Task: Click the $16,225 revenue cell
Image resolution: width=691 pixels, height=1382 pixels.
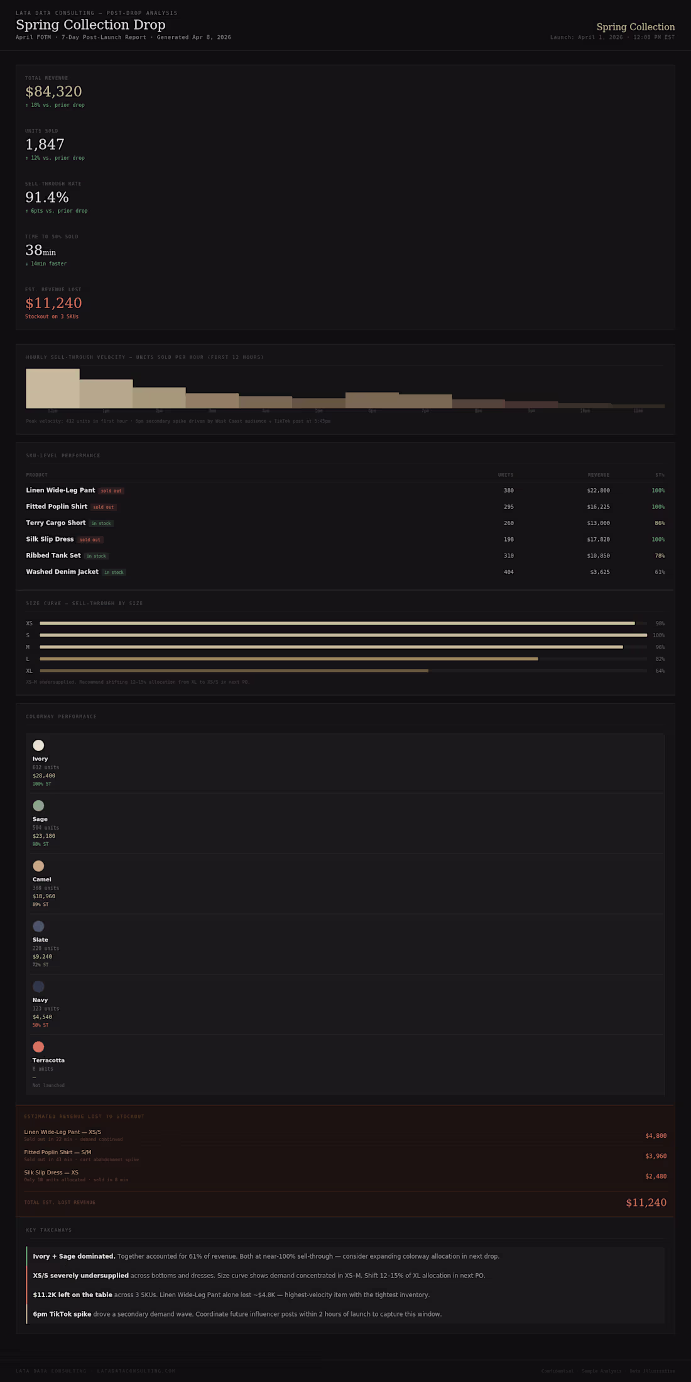Action: pyautogui.click(x=598, y=507)
